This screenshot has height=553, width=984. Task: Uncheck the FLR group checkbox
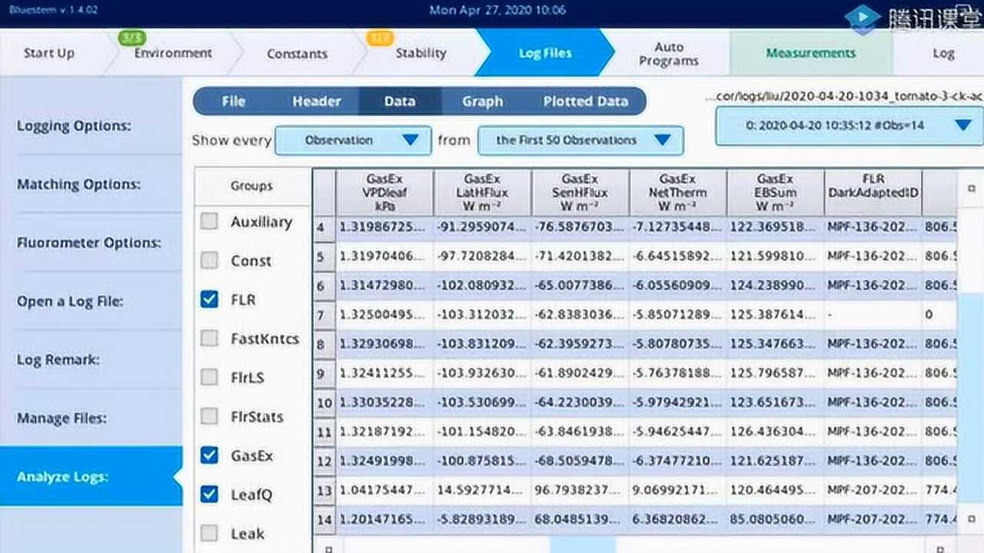(209, 300)
